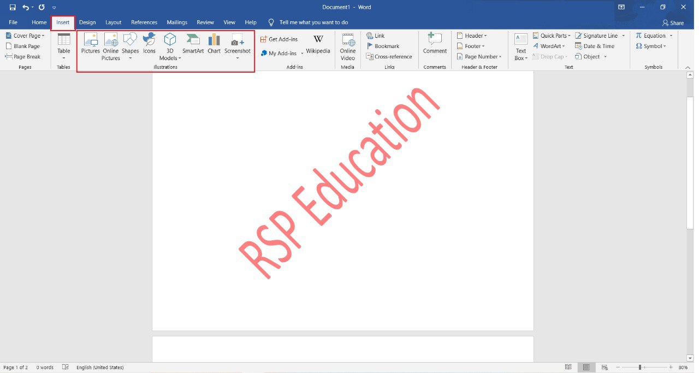Open the Equation gallery
The height and width of the screenshot is (373, 699).
654,36
